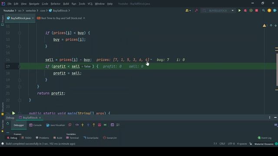Toggle tool window quick access icon in status bar
This screenshot has width=278, height=156.
(x=3, y=144)
